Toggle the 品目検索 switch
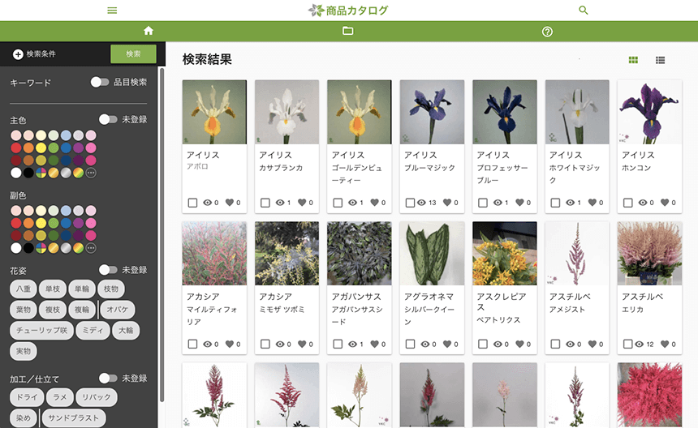This screenshot has height=428, width=698. [x=100, y=82]
